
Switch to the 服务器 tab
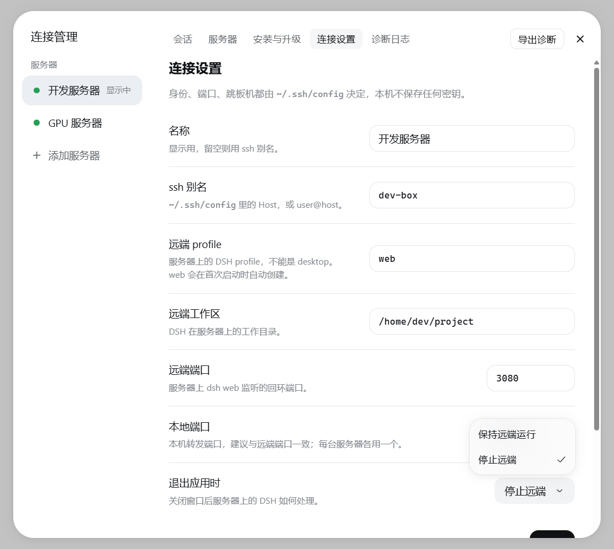coord(223,39)
